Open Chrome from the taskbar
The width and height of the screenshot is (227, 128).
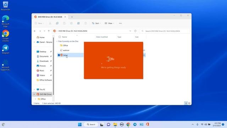(x=128, y=124)
